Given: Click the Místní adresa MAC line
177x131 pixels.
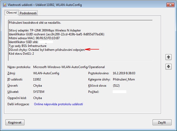Looking at the screenshot, I should (x=34, y=38).
